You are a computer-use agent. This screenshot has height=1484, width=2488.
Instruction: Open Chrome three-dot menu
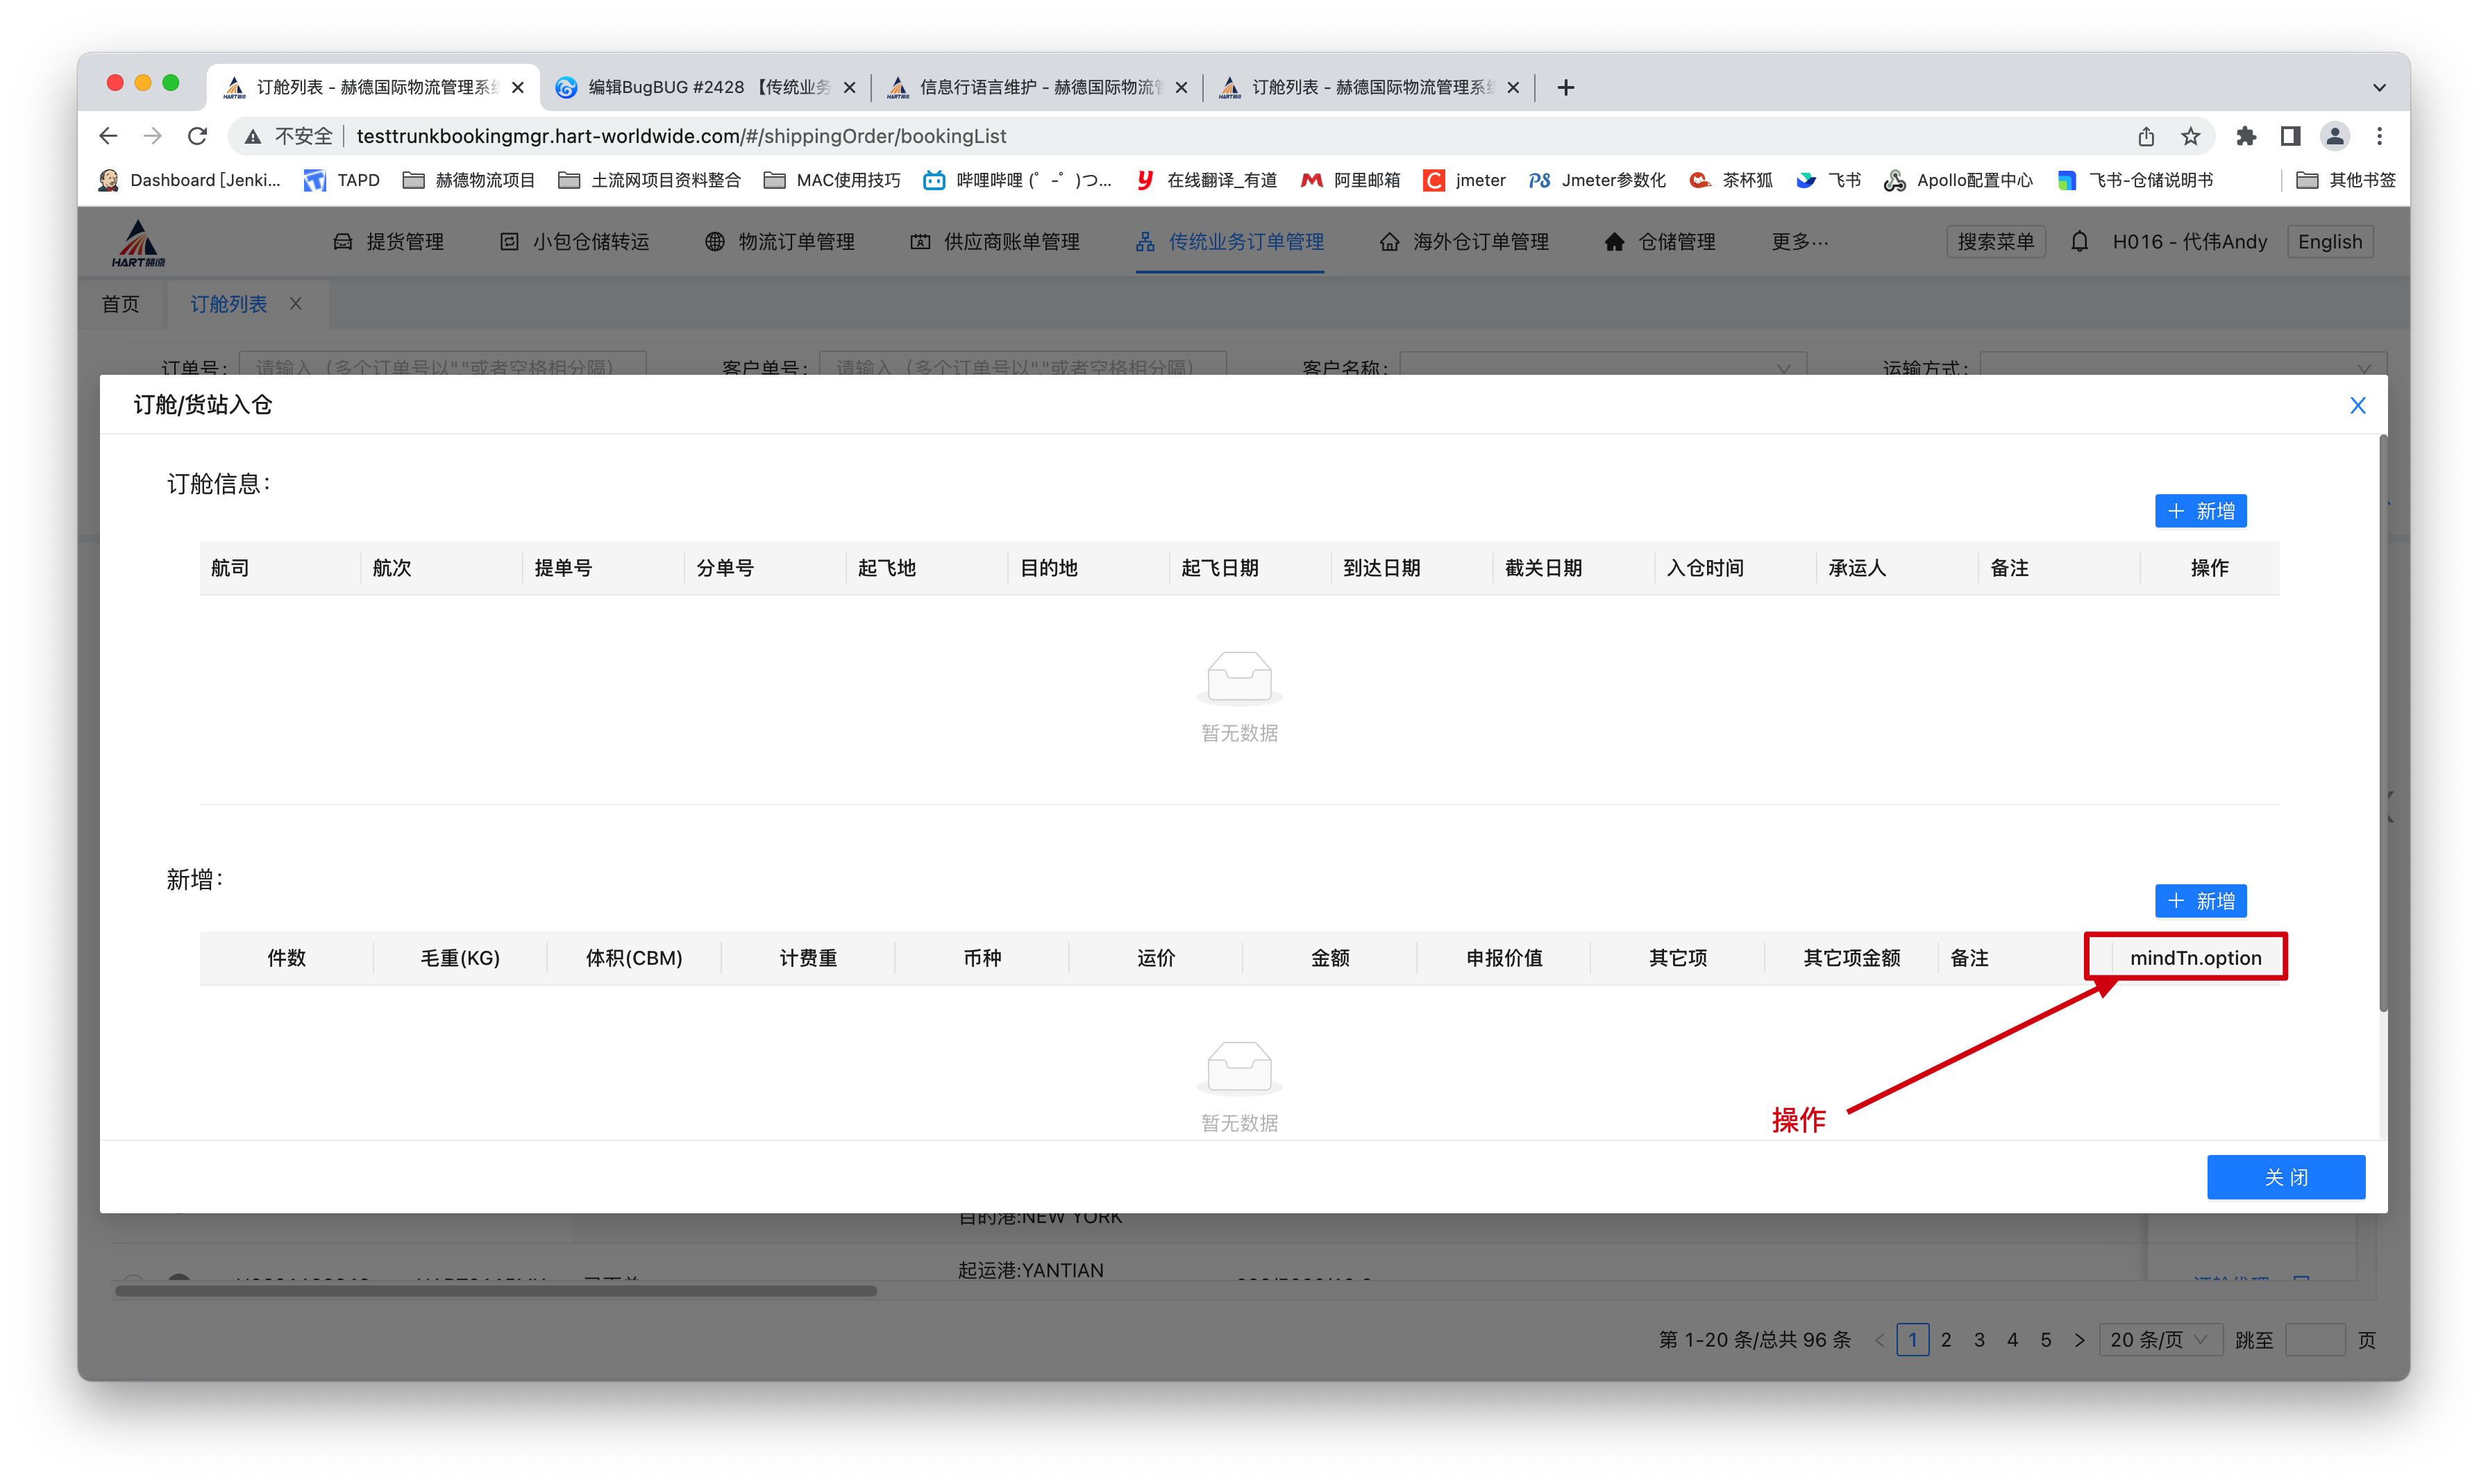[x=2379, y=136]
